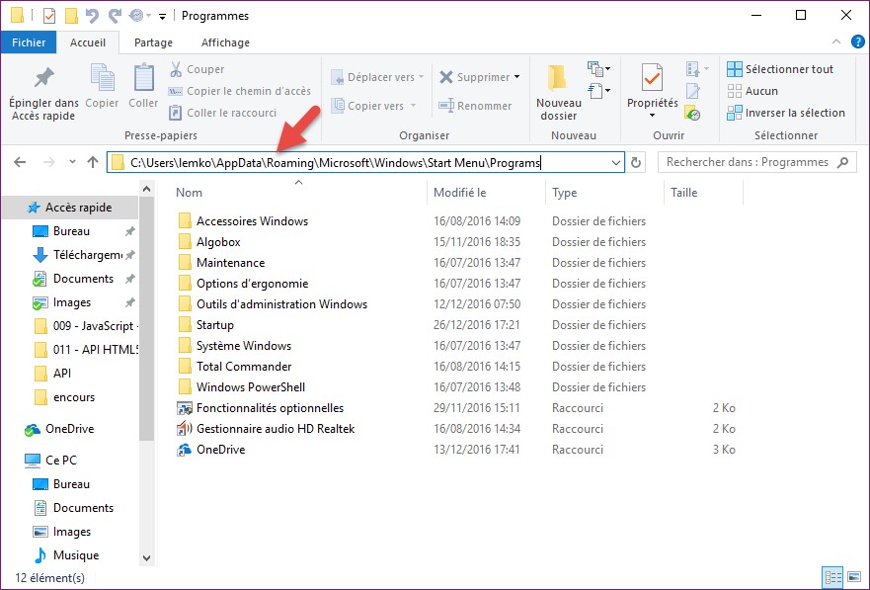Click the Épingler dans Accès rapide icon
Screen dimensions: 870x590
pos(43,78)
